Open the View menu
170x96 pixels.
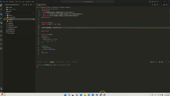16,2
